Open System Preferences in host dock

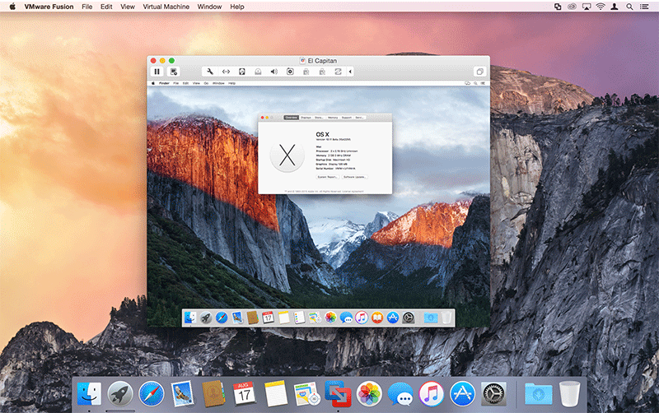click(493, 394)
